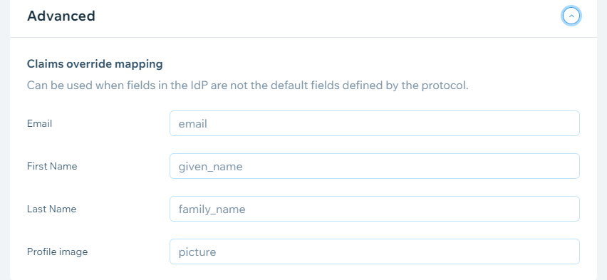Click the Email field label

click(x=39, y=123)
